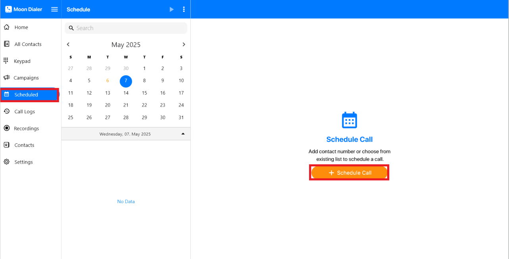Image resolution: width=509 pixels, height=259 pixels.
Task: Click the play icon in Schedule header
Action: [x=171, y=10]
